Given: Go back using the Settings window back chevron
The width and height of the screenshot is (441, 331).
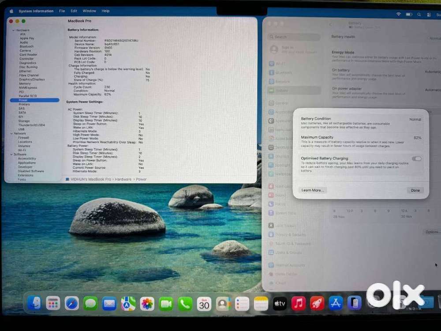Looking at the screenshot, I should [330, 24].
